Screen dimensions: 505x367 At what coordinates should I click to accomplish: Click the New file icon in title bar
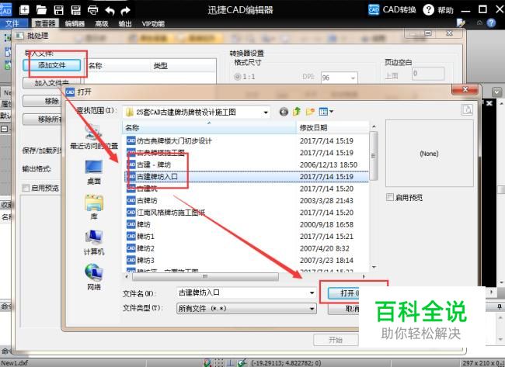[25, 9]
